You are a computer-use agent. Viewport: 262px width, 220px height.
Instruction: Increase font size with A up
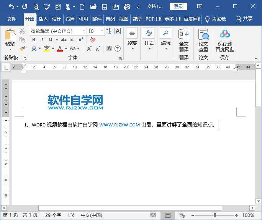(89, 49)
